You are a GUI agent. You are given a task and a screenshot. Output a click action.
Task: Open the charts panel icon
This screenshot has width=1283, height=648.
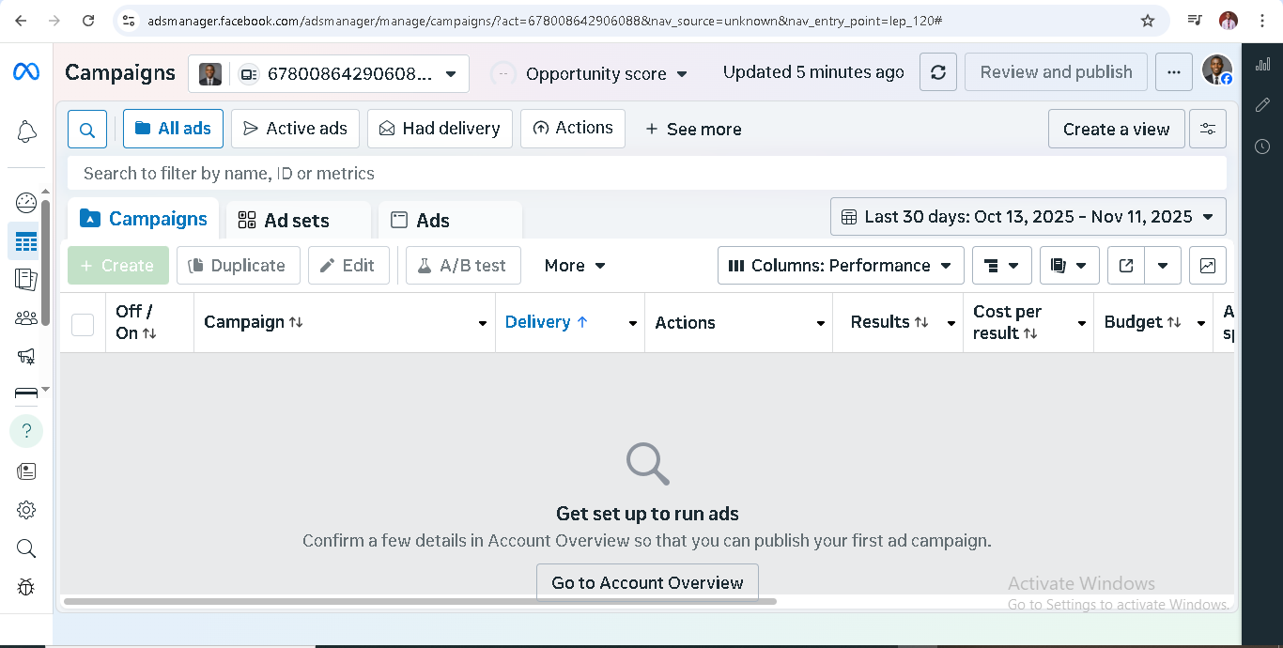point(1207,266)
